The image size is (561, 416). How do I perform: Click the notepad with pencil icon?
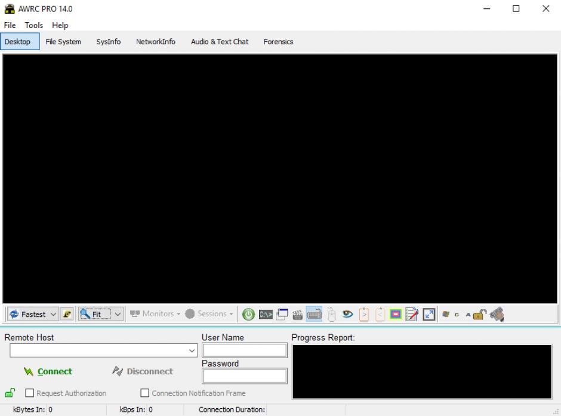point(412,314)
